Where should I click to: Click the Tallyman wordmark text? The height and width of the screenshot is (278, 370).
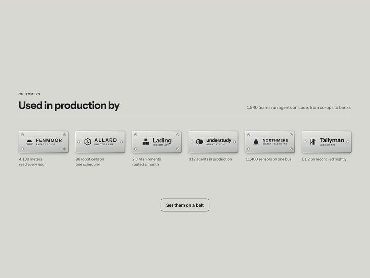coord(332,140)
